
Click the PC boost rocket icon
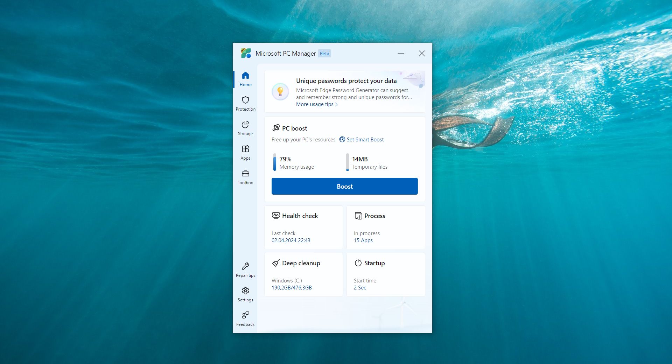[276, 128]
